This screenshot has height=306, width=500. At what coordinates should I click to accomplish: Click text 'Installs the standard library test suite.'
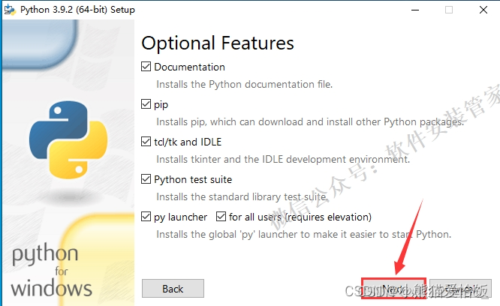point(242,196)
